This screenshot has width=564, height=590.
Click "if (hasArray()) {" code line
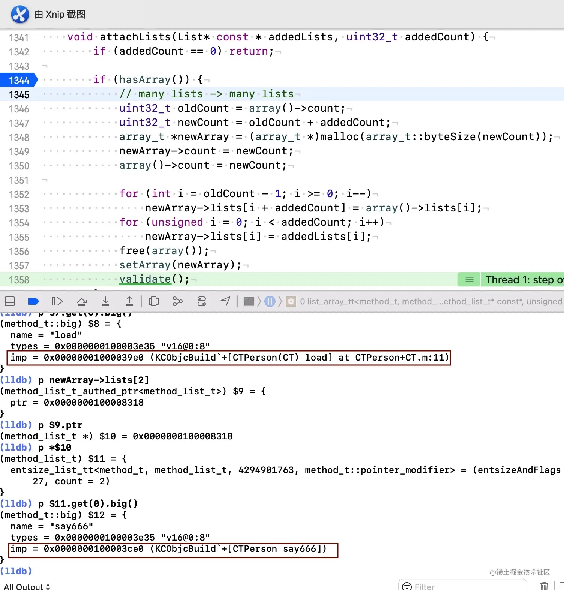(x=148, y=79)
